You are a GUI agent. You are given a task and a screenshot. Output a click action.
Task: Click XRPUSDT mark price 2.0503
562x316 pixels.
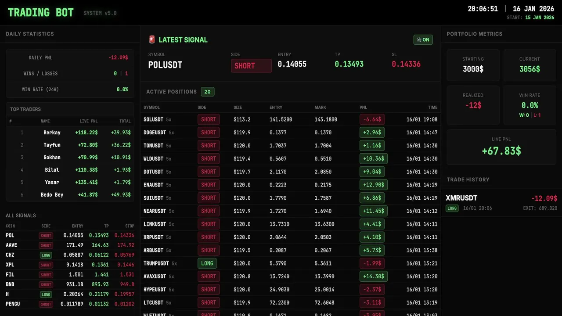pyautogui.click(x=323, y=237)
